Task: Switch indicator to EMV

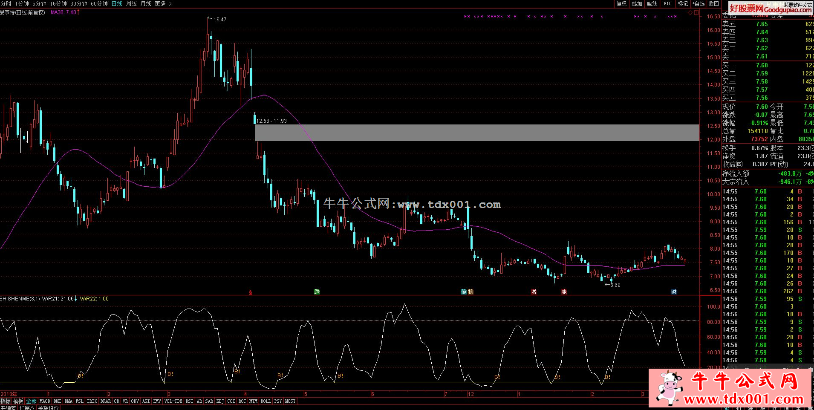Action: (157, 401)
